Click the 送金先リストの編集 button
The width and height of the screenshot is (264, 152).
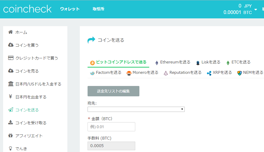point(113,91)
